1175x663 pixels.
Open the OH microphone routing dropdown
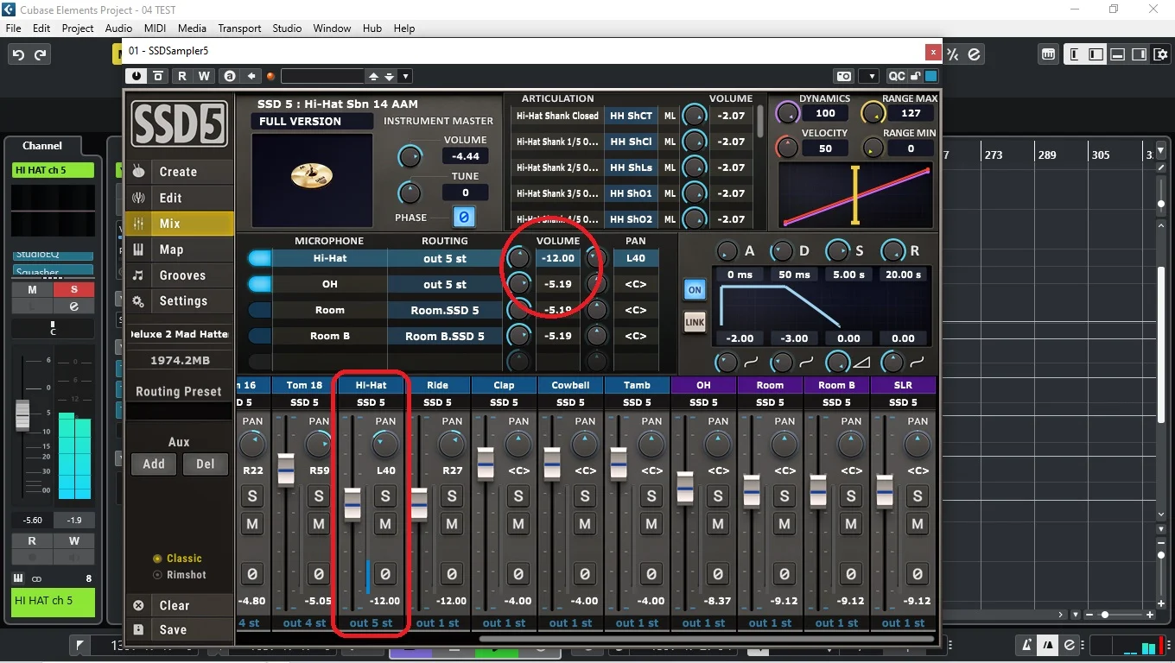tap(444, 284)
